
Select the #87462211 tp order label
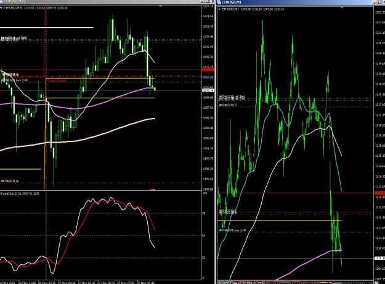(9, 181)
